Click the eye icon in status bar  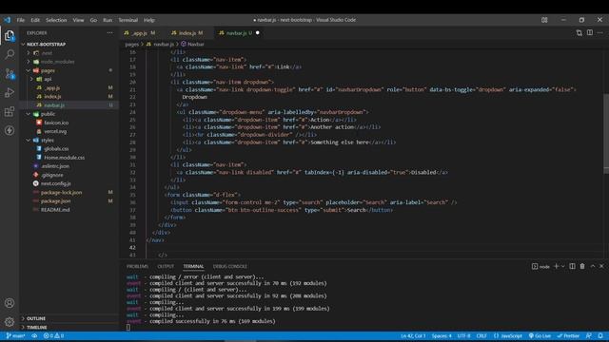[34, 335]
